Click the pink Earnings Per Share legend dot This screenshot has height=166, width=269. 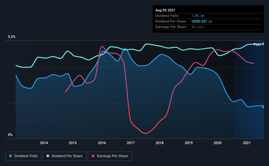click(93, 156)
